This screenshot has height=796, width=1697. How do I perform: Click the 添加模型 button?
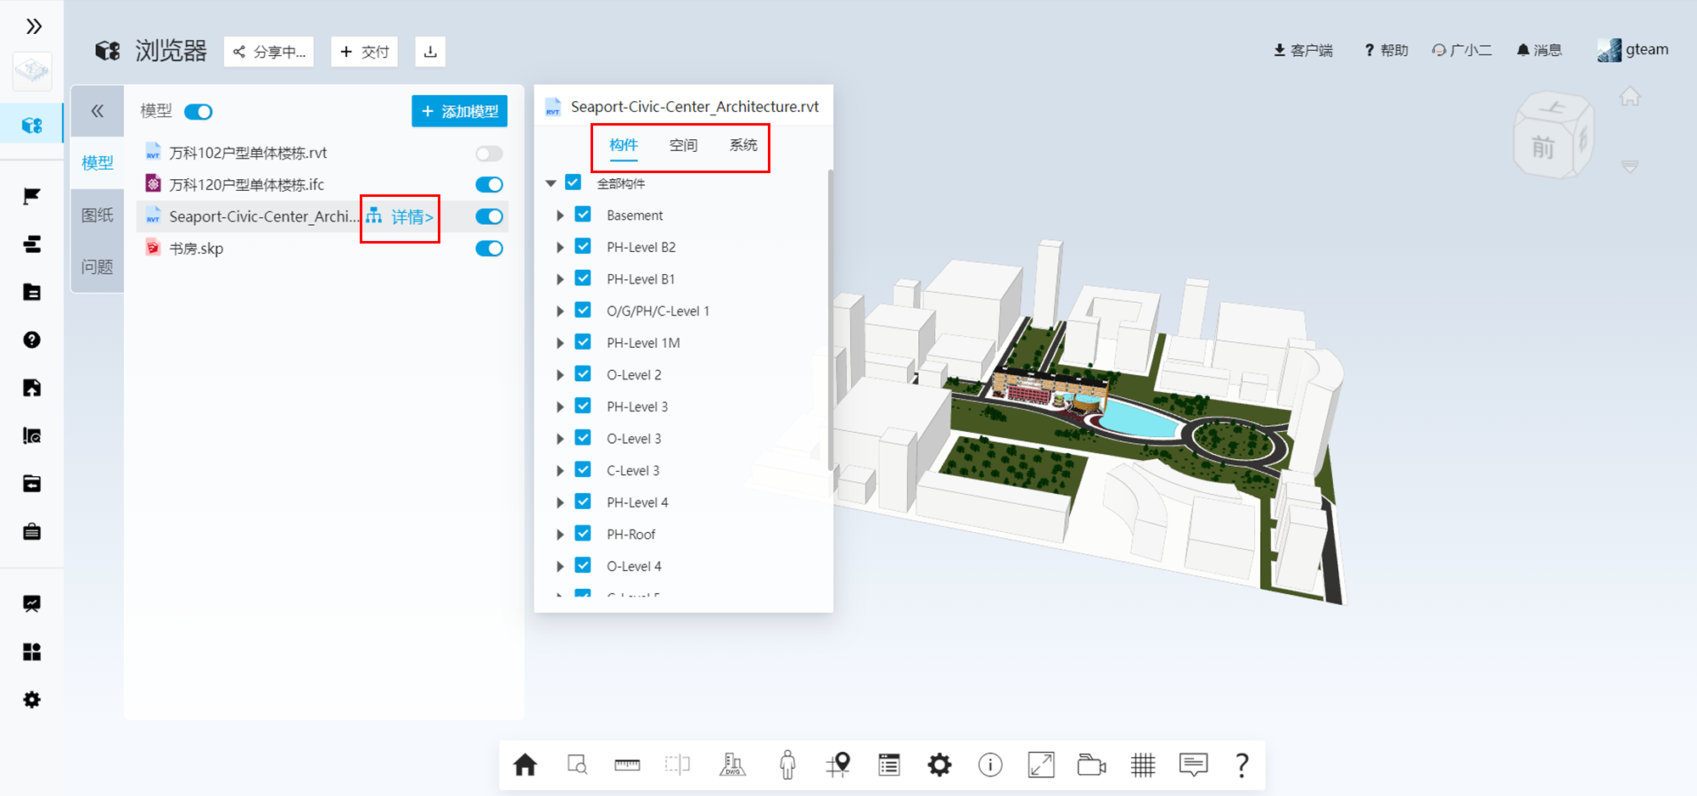[459, 111]
